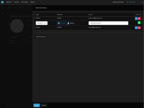The height and width of the screenshot is (108, 144).
Task: Click the add person sidebar icon
Action: (x=3, y=13)
